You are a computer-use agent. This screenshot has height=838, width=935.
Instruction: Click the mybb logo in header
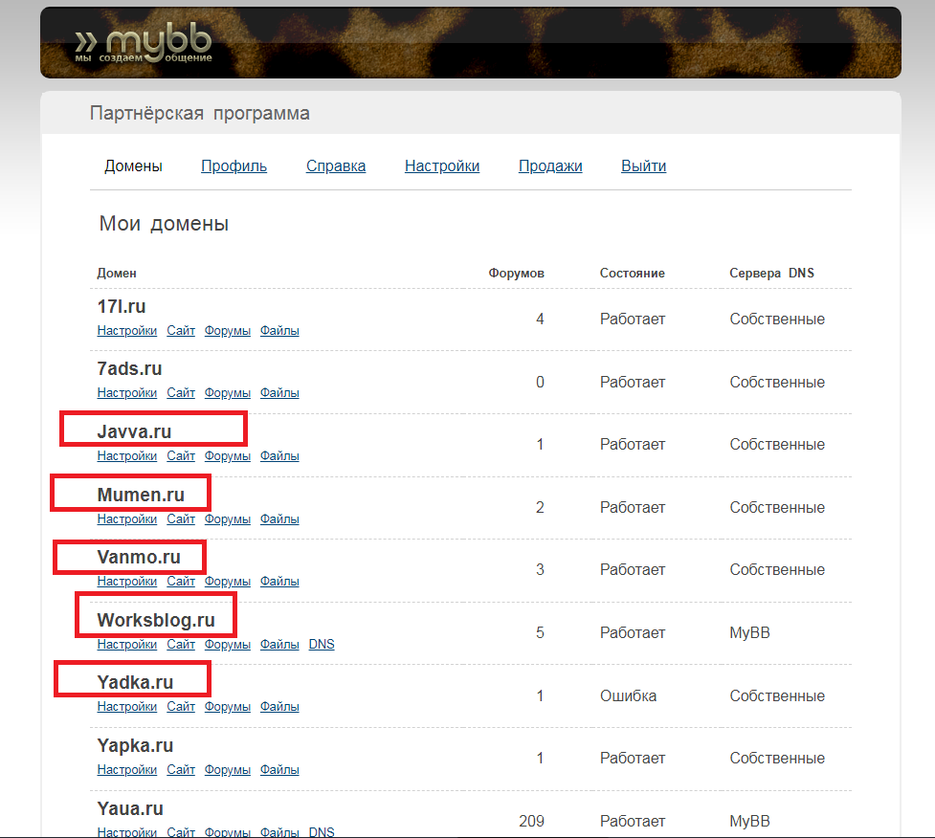pos(144,44)
